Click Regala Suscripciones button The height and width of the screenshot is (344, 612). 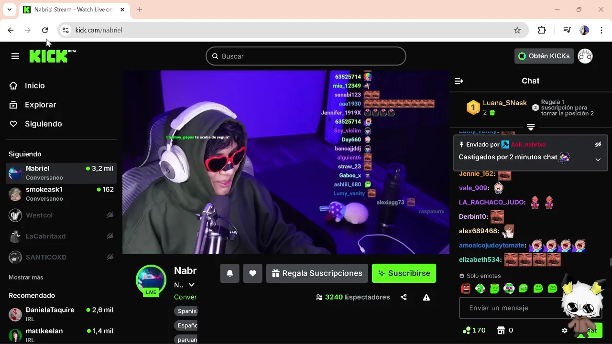click(x=317, y=273)
